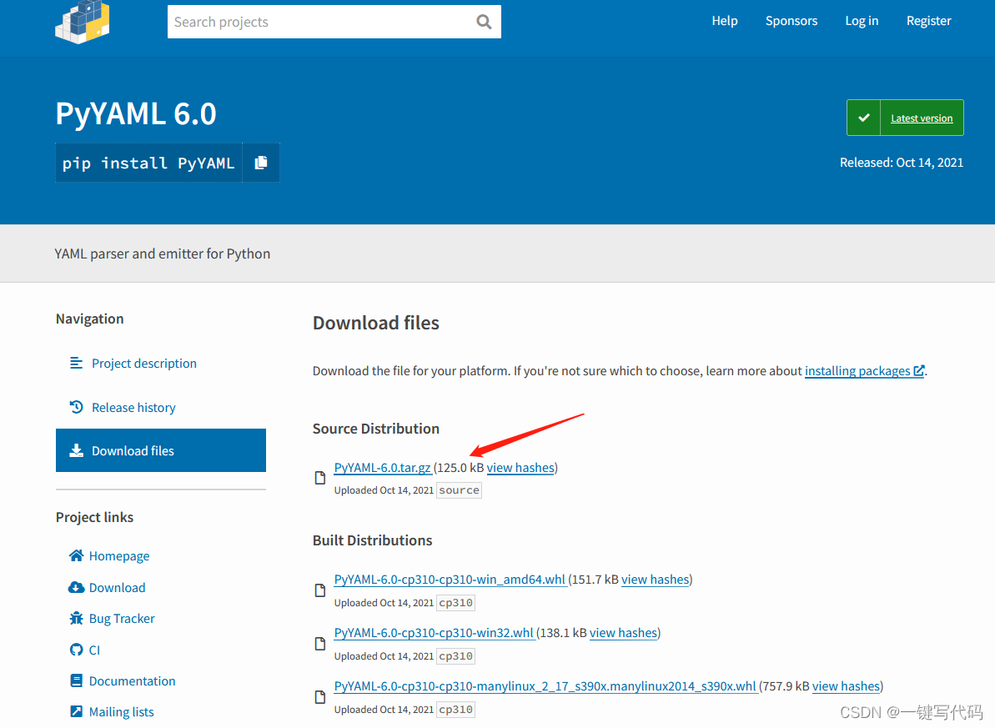Download the cp310 win_amd64 wheel
This screenshot has height=728, width=995.
450,580
